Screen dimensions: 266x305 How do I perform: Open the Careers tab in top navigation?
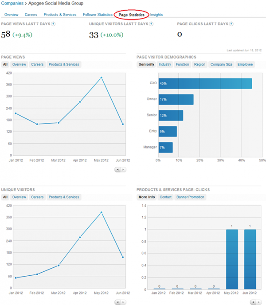[31, 15]
